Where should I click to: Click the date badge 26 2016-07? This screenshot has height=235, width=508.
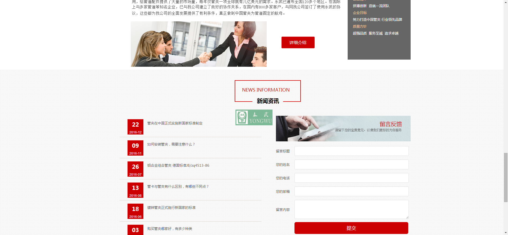(x=135, y=169)
